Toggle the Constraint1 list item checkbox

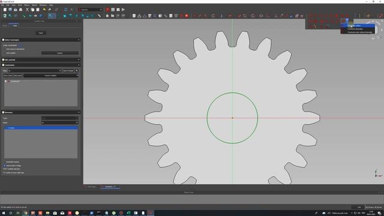(x=6, y=82)
